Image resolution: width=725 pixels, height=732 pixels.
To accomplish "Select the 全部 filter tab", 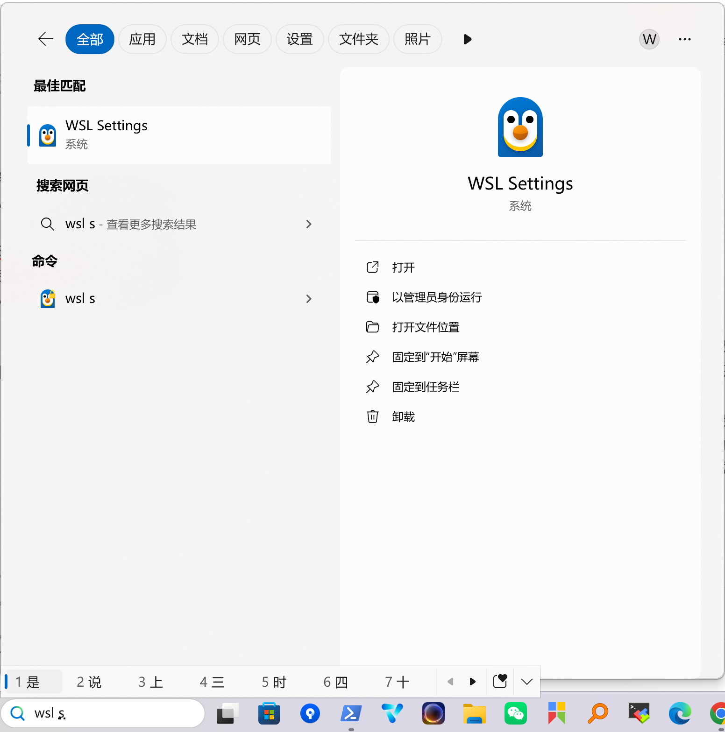I will pyautogui.click(x=90, y=39).
